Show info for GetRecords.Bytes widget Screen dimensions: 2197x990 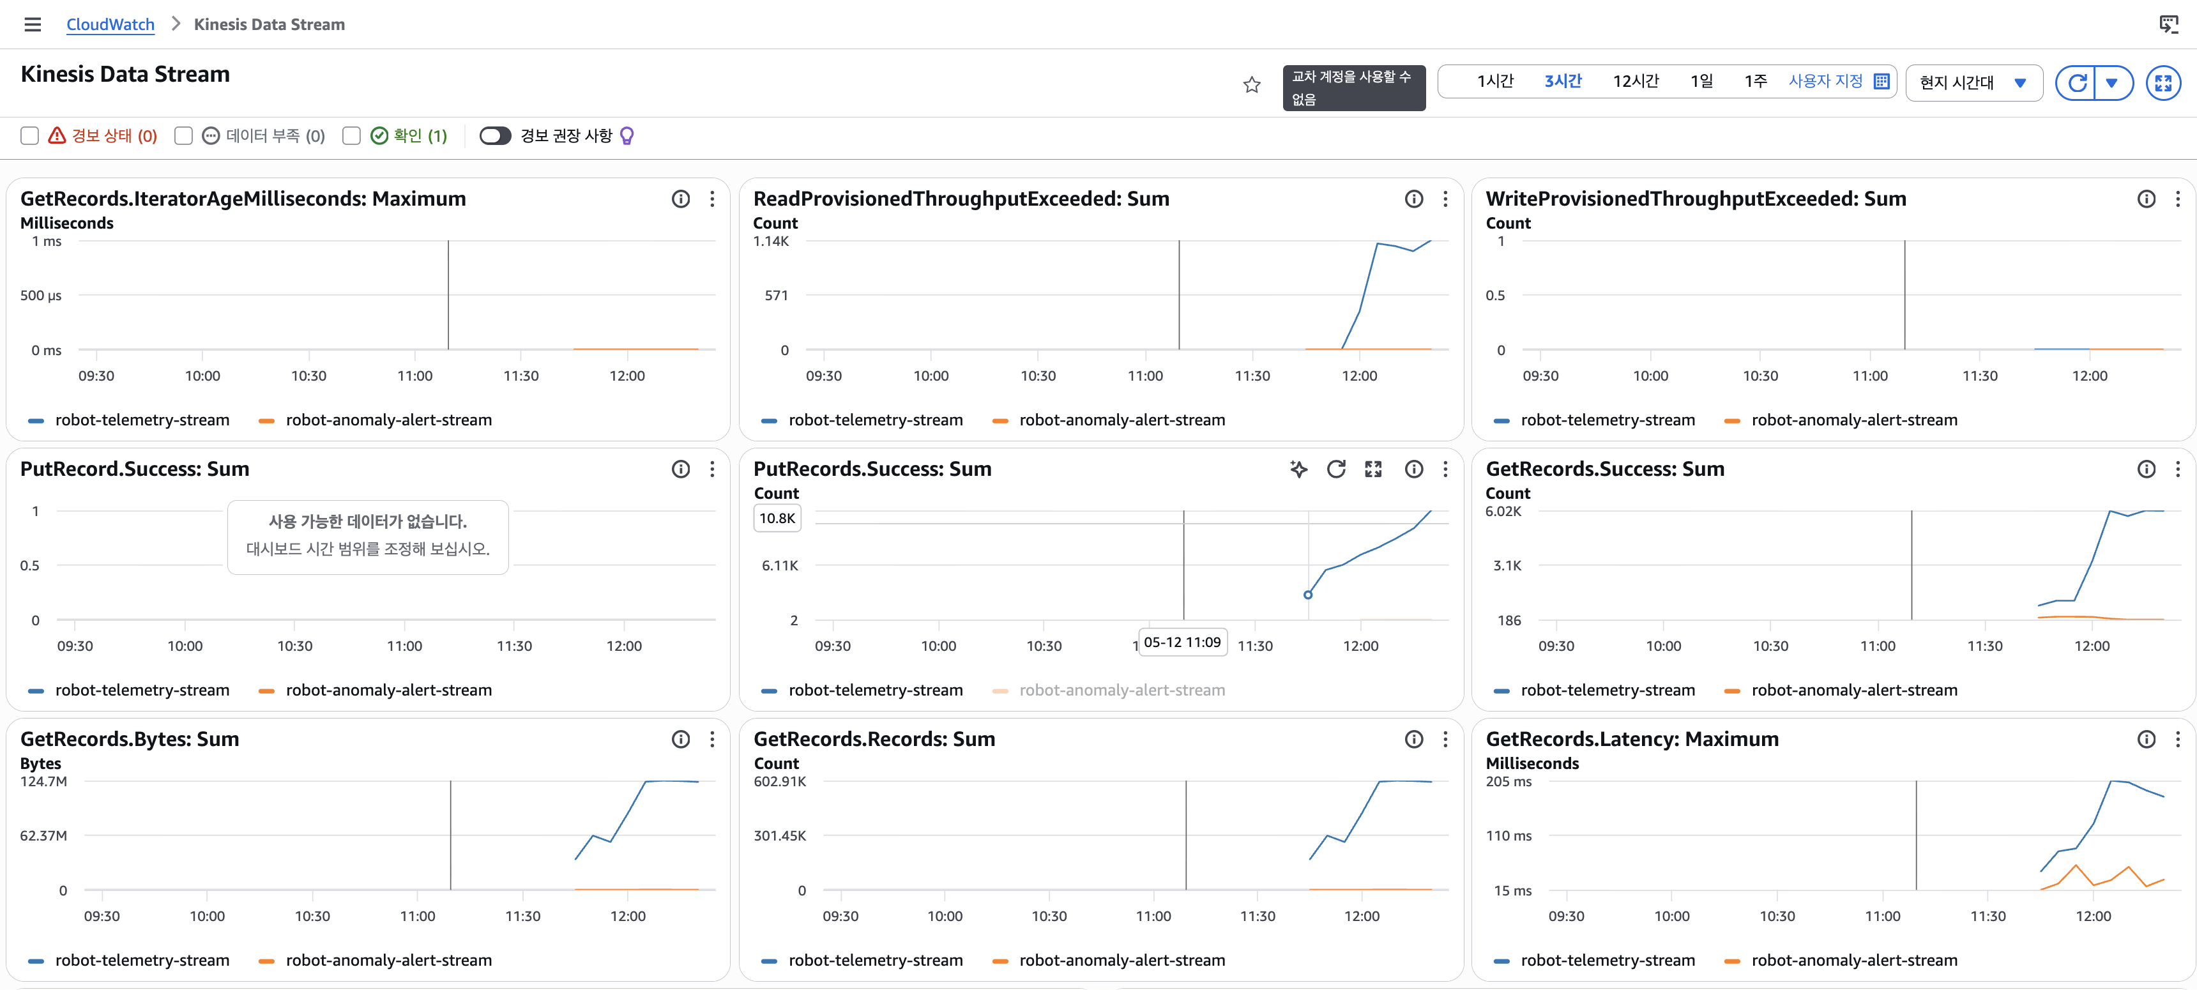(681, 740)
